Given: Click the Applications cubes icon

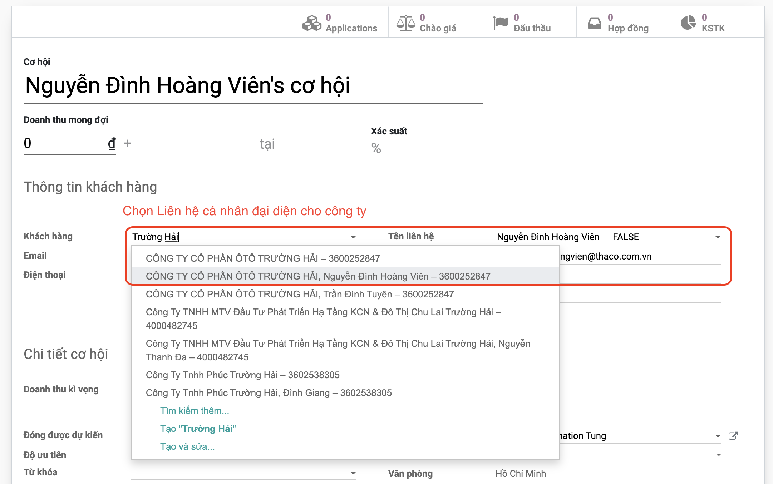Looking at the screenshot, I should 311,23.
